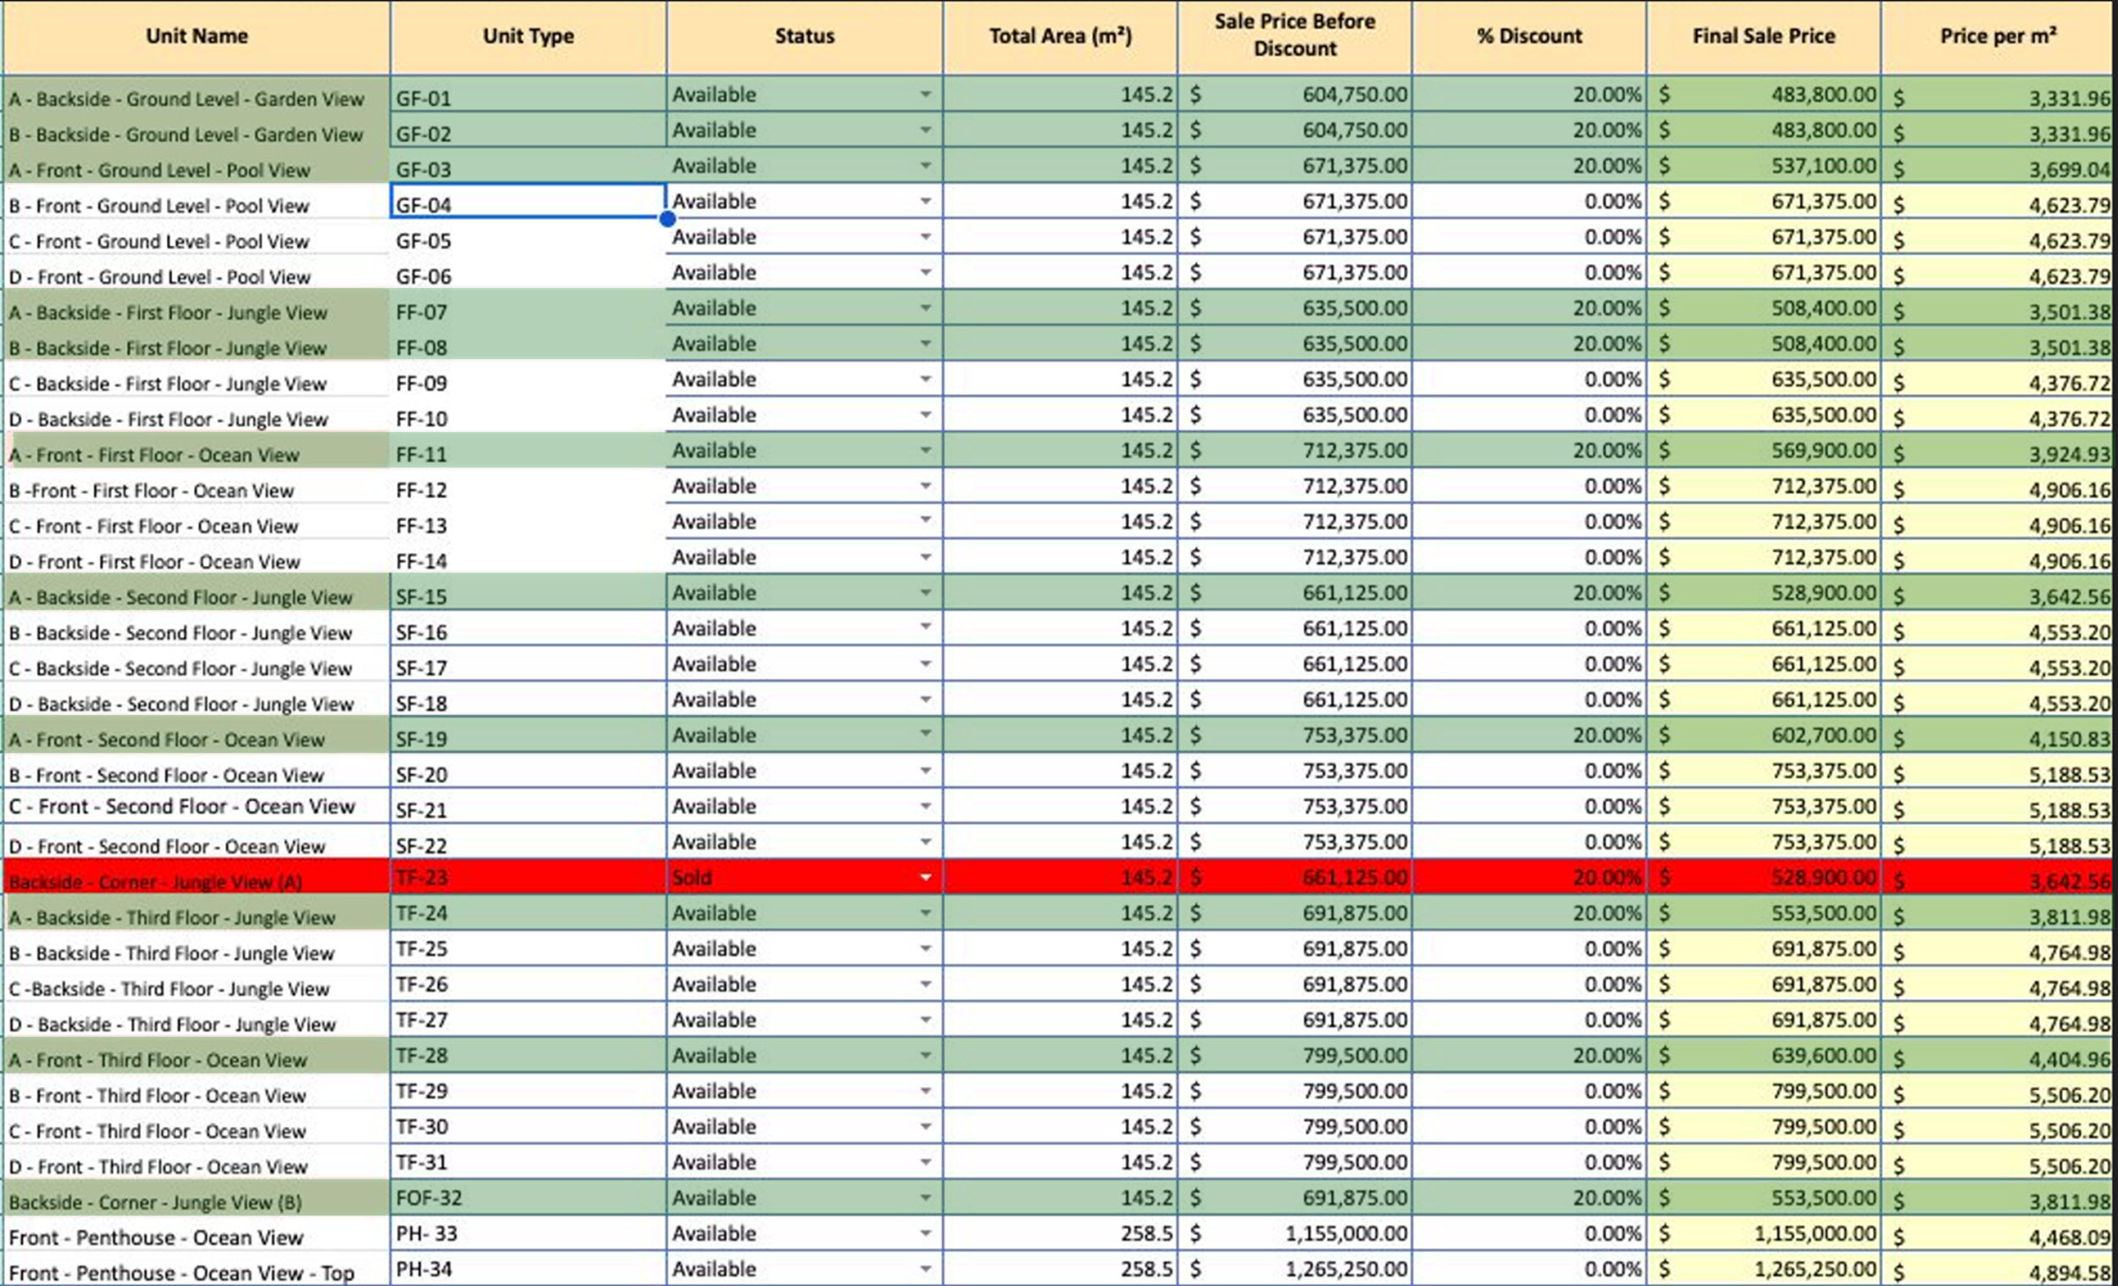Viewport: 2118px width, 1286px height.
Task: Click the Sale Price Before Discount header
Action: click(x=1294, y=36)
